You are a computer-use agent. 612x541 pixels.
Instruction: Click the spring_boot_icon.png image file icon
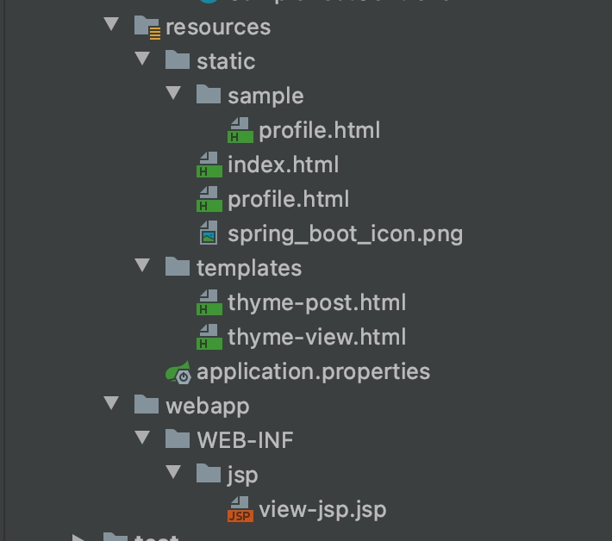pos(209,233)
